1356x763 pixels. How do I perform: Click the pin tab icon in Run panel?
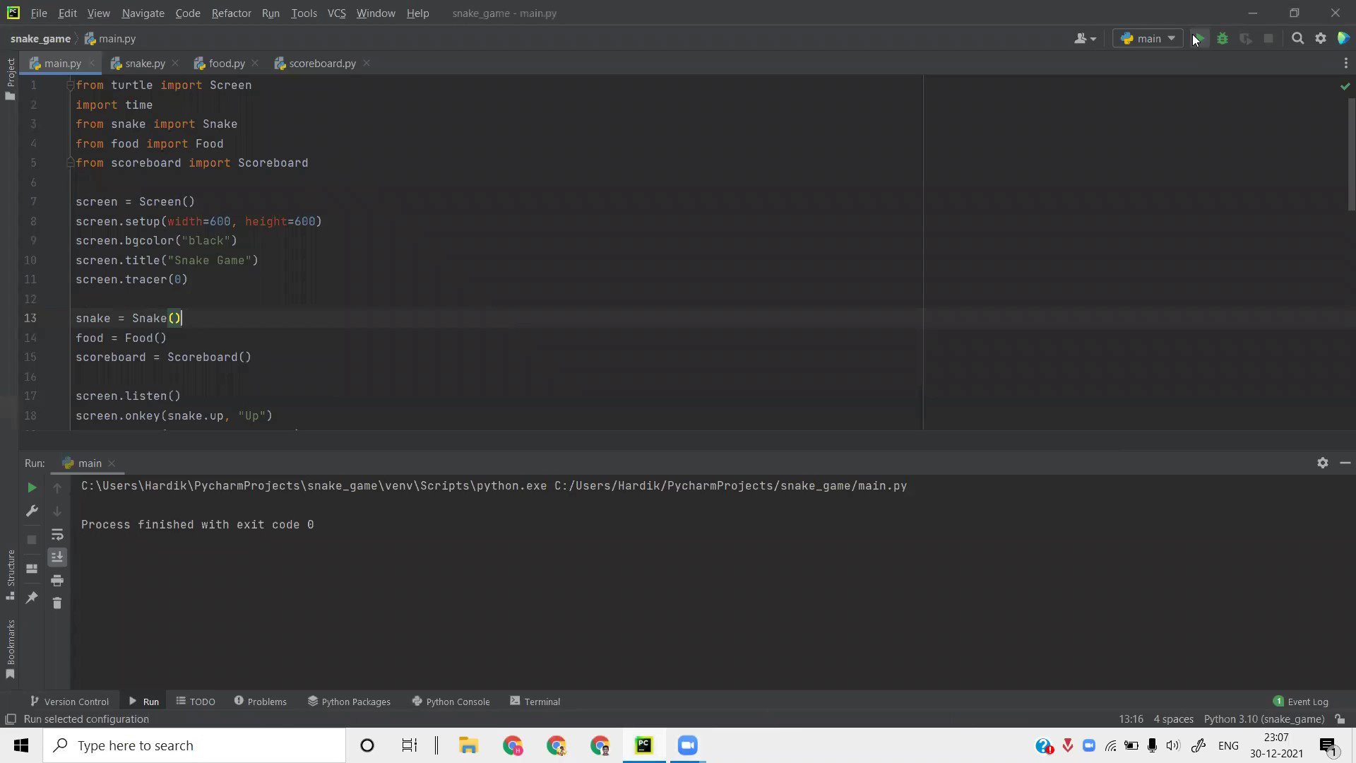[x=32, y=598]
